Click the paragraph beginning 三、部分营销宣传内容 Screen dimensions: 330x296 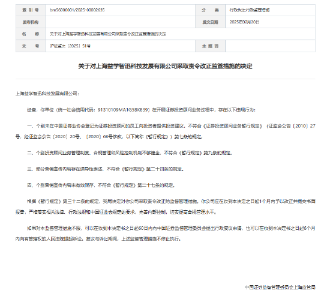pos(106,169)
